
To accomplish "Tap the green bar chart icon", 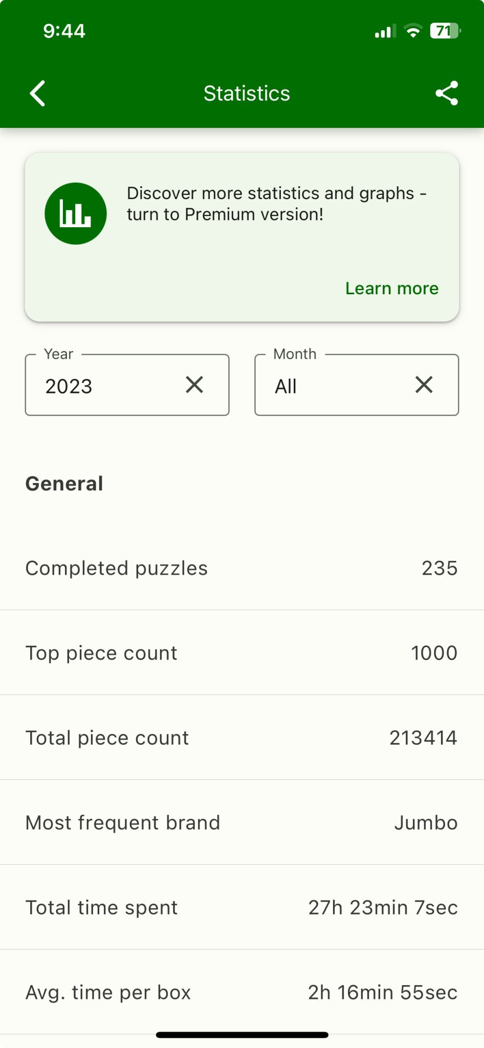I will click(76, 213).
